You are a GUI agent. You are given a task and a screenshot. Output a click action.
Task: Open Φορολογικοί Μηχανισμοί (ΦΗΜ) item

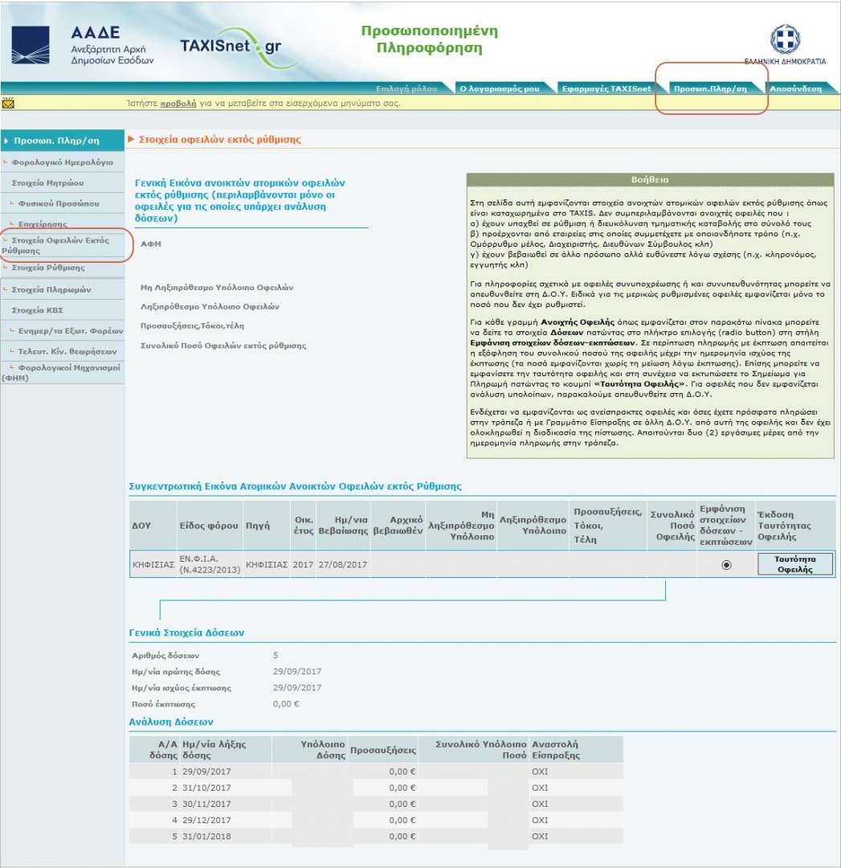click(x=61, y=372)
